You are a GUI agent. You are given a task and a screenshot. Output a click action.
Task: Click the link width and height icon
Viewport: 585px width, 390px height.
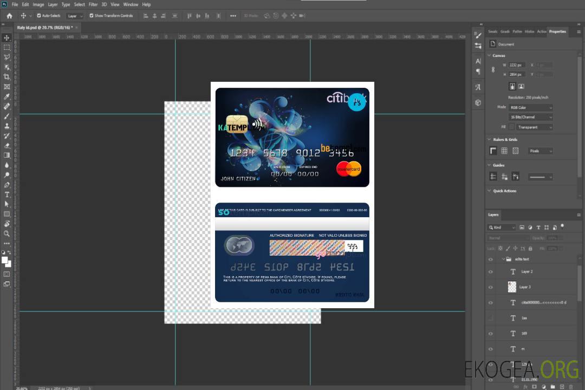493,70
